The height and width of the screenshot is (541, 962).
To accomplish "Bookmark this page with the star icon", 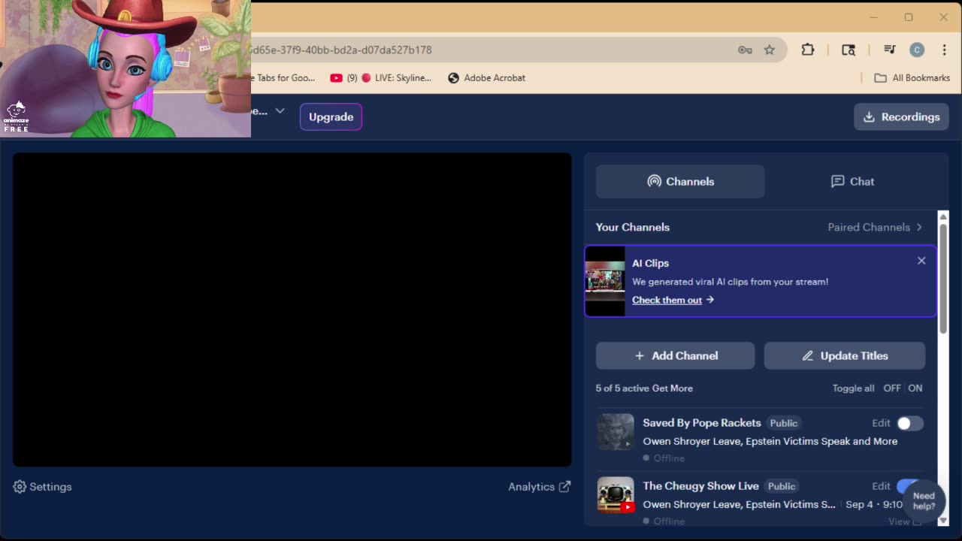I will pyautogui.click(x=770, y=50).
